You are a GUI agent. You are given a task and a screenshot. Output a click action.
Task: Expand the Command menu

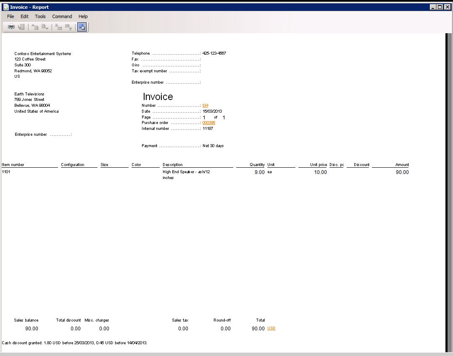click(62, 16)
